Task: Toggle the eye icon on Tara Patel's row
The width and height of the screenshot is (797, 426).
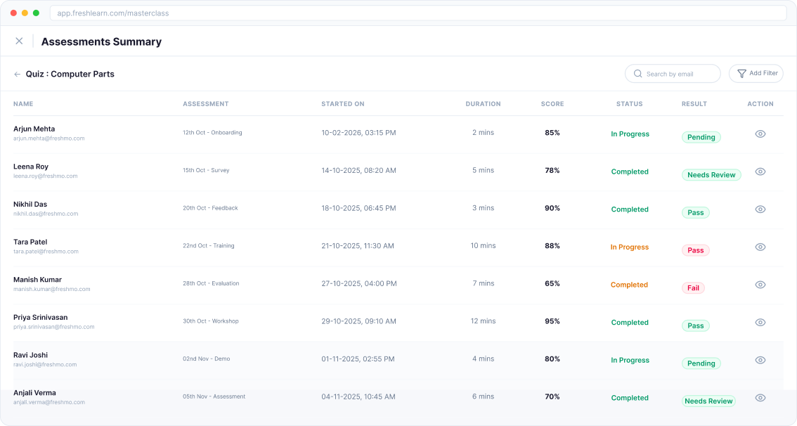Action: 760,247
